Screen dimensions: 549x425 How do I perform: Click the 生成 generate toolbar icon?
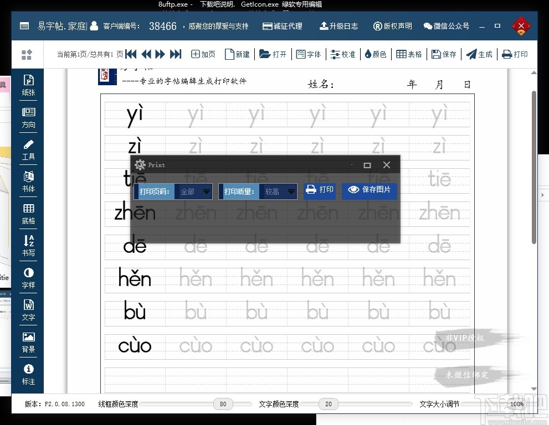pyautogui.click(x=479, y=54)
